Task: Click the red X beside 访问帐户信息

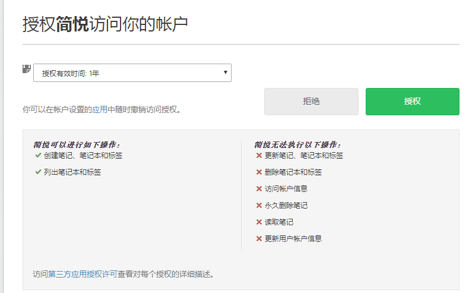Action: tap(259, 188)
